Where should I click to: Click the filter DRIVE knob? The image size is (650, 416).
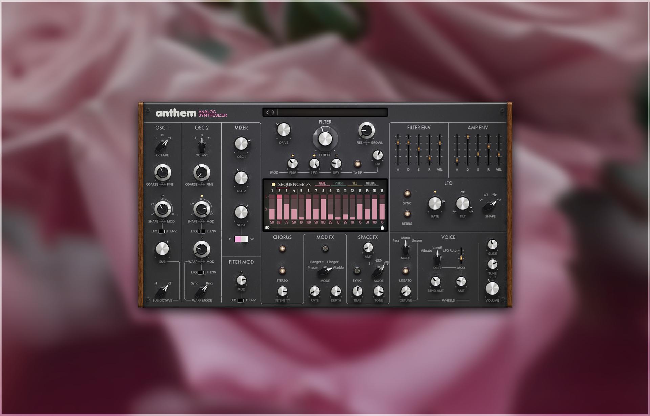point(284,130)
